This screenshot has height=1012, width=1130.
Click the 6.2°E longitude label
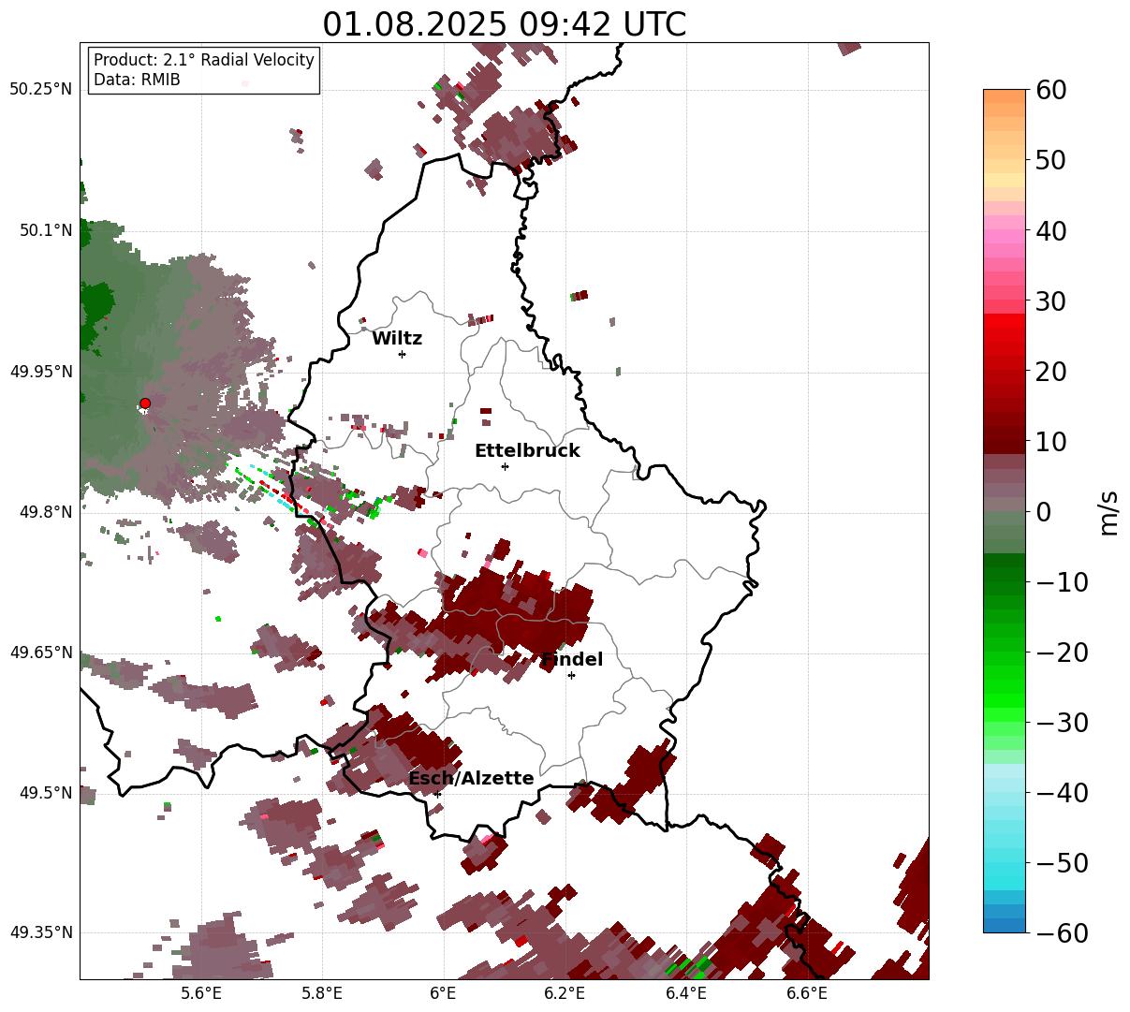click(565, 993)
